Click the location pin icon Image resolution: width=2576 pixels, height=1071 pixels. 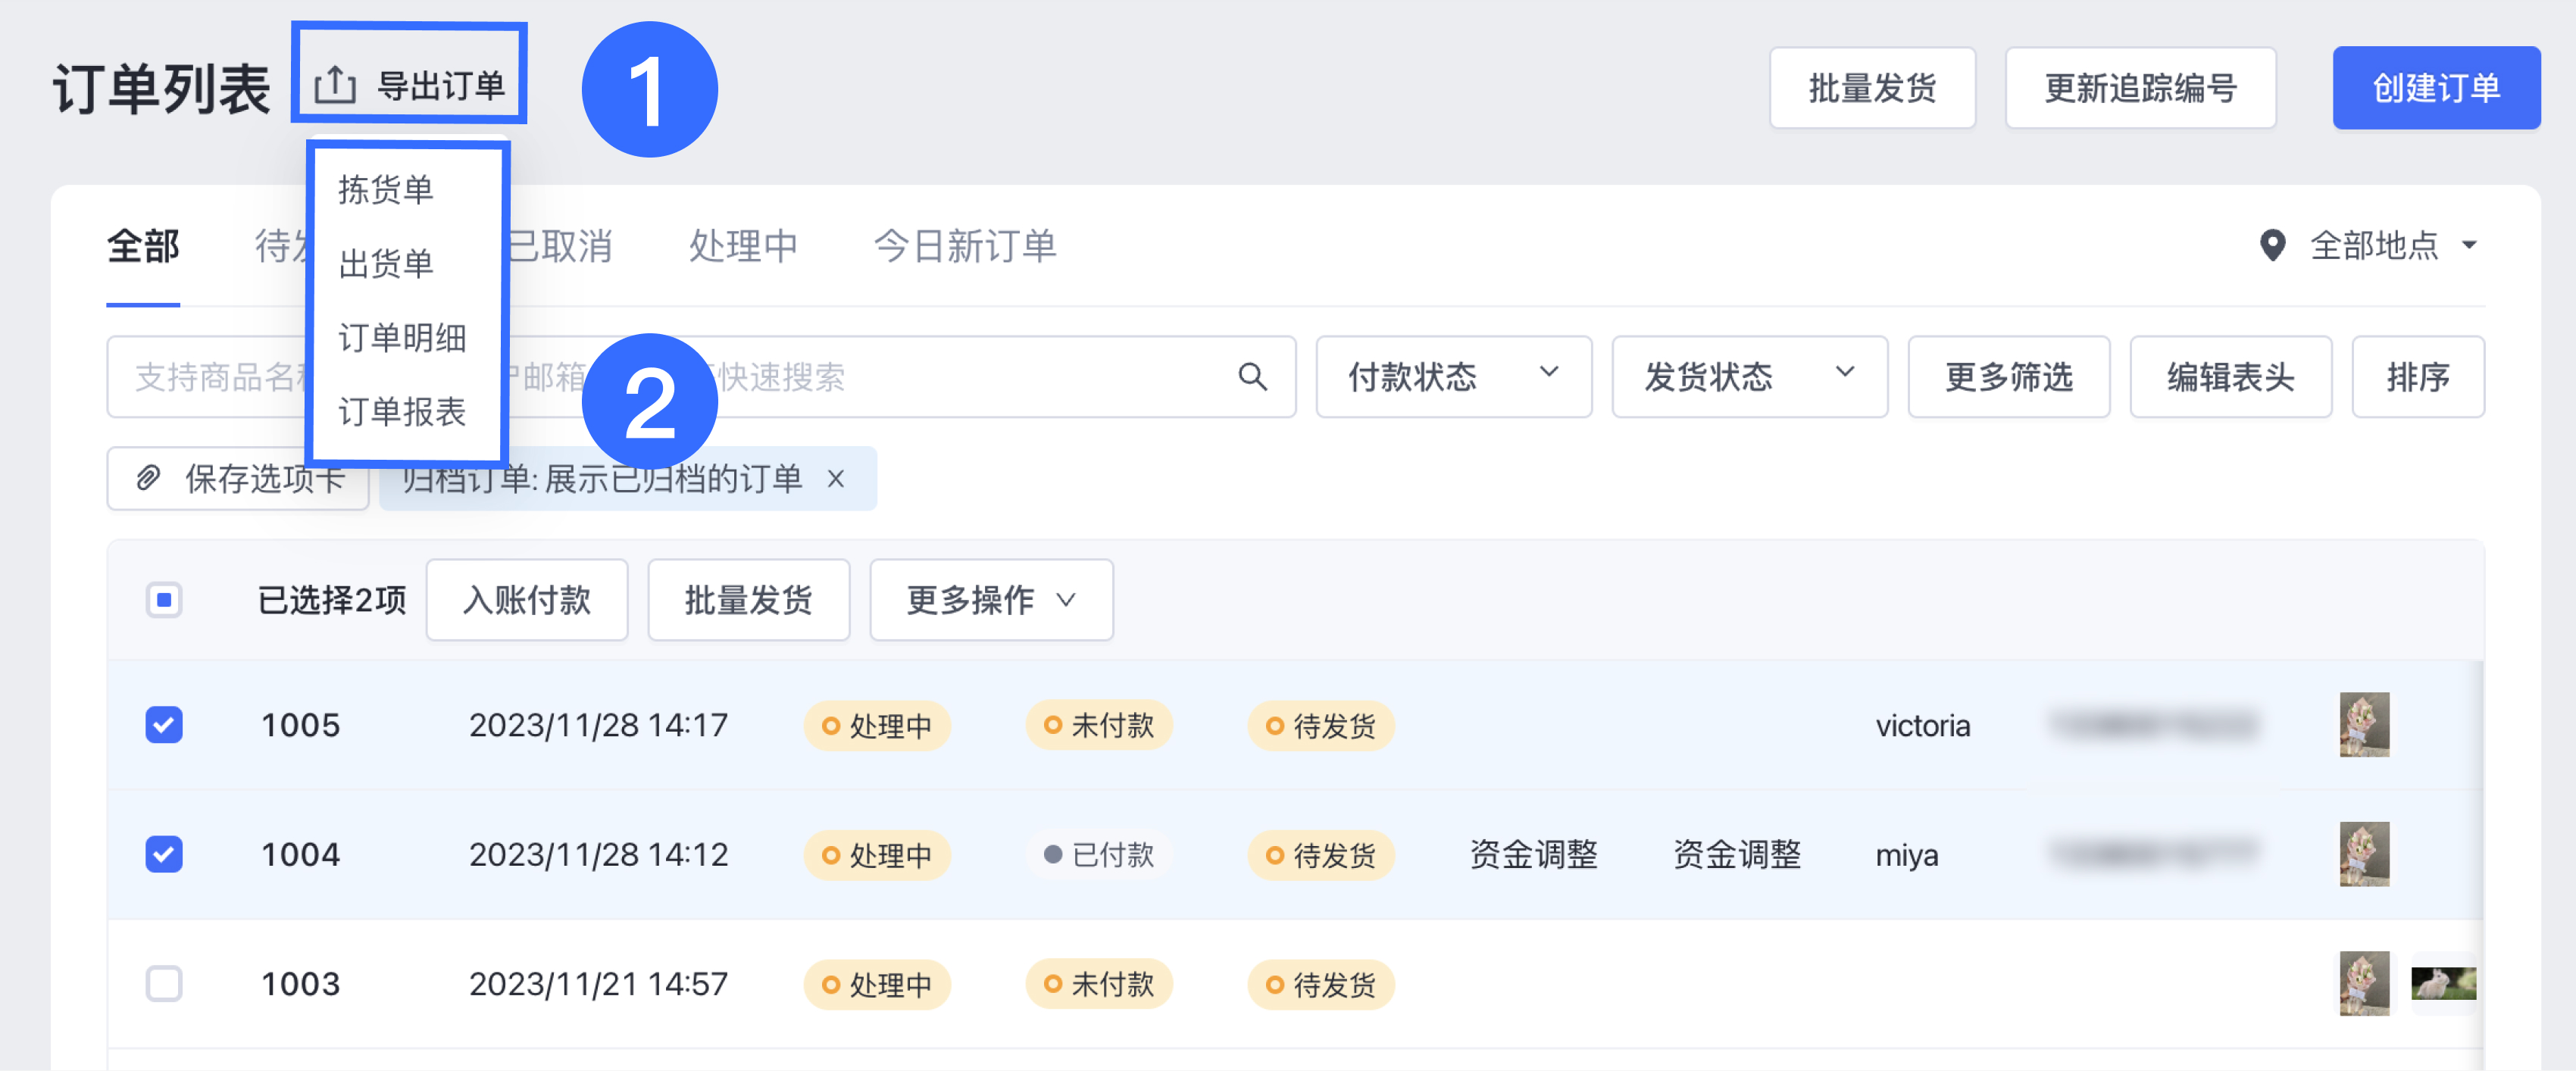click(x=2272, y=245)
